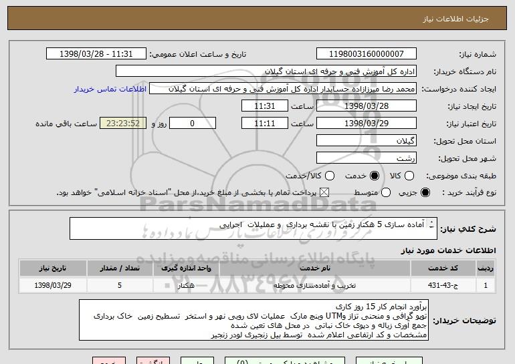515x364 pixels.
Task: Select the کالا/خدمت radio button
Action: tap(330, 176)
